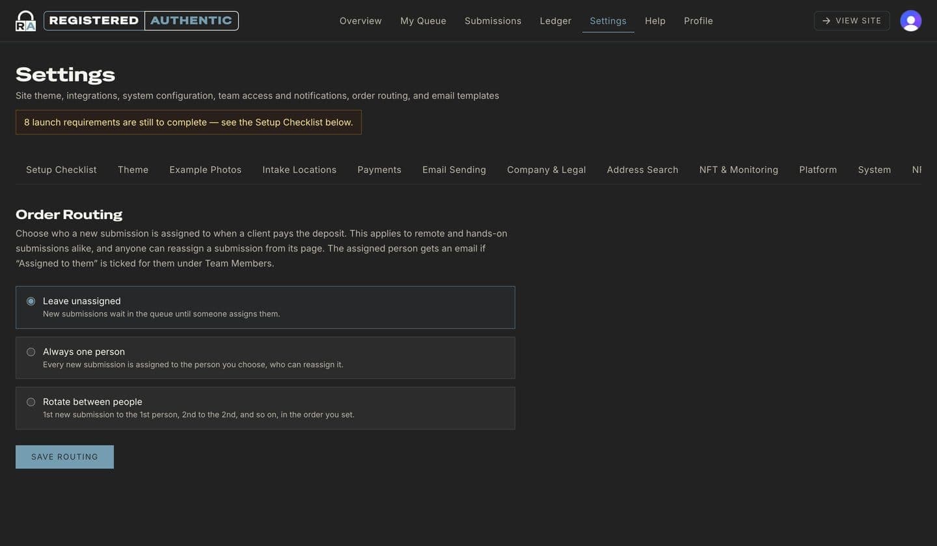The width and height of the screenshot is (937, 546).
Task: Click Settings in the top navigation
Action: [x=608, y=21]
